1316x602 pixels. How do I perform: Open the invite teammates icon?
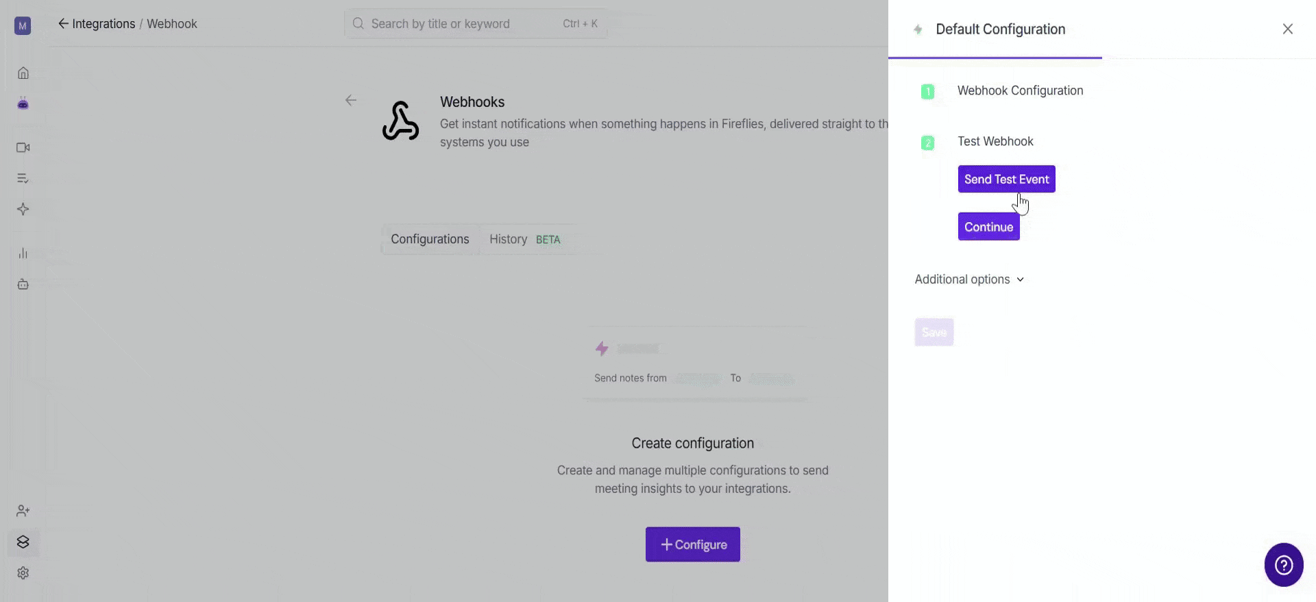23,511
